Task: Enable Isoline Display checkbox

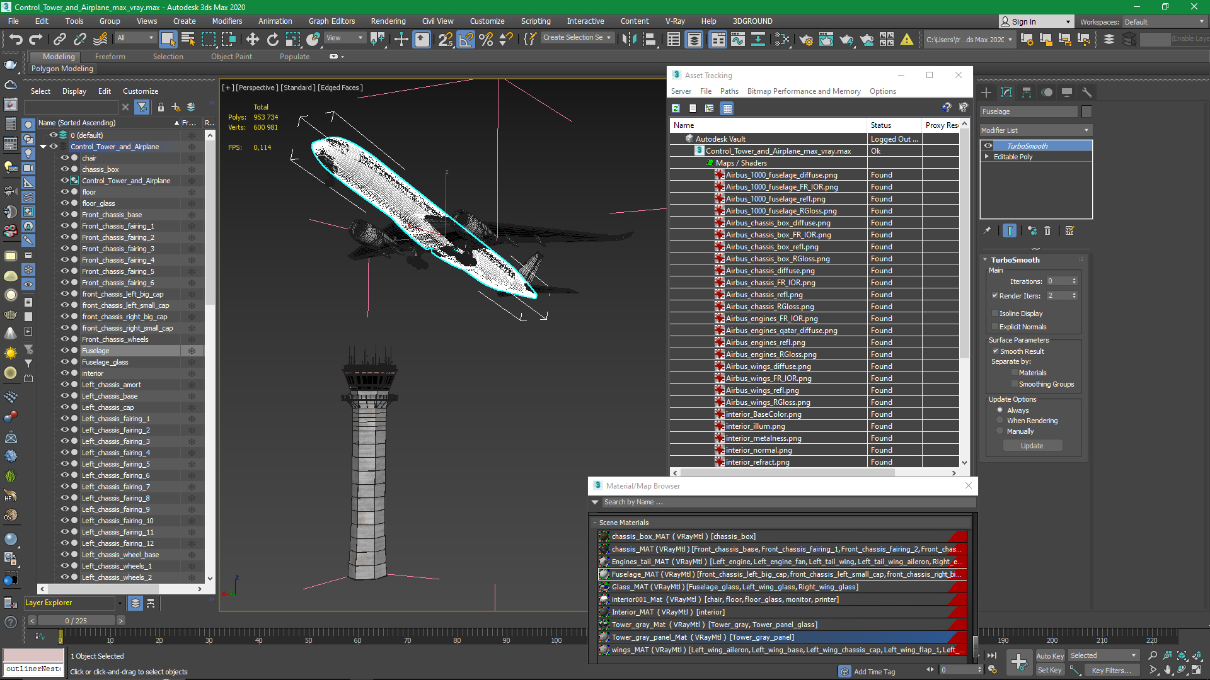Action: coord(995,314)
